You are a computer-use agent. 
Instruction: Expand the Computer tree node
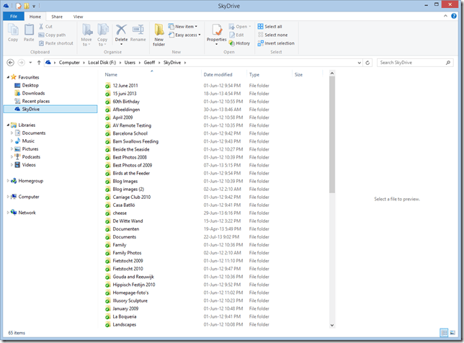tap(8, 197)
